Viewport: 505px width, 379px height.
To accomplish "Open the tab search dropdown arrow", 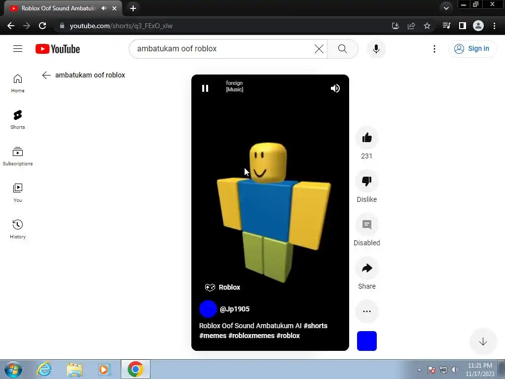I will pos(446,8).
